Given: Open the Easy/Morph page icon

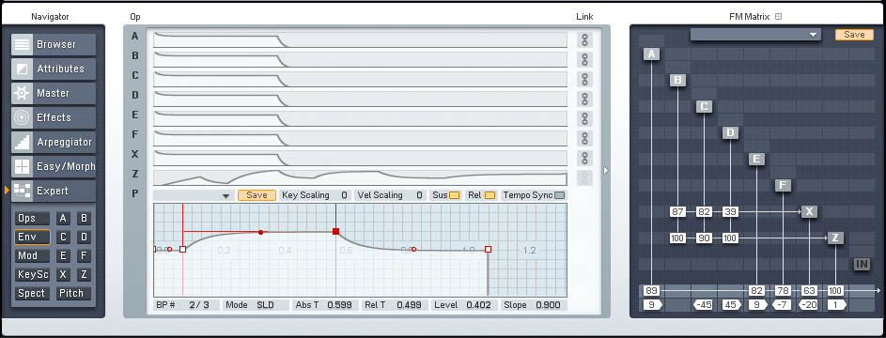Looking at the screenshot, I should 22,166.
